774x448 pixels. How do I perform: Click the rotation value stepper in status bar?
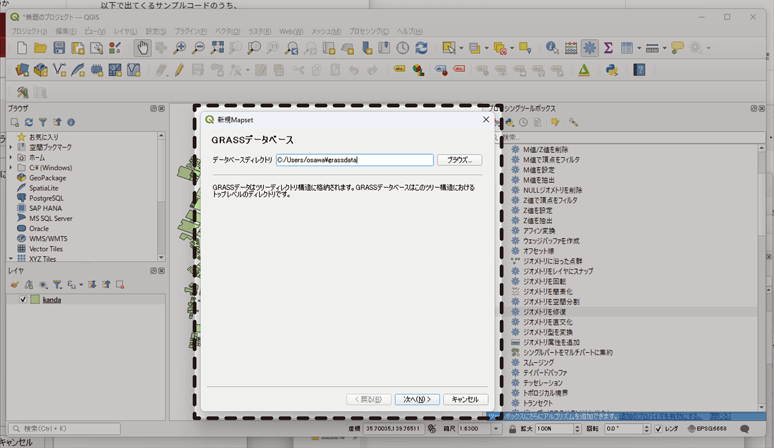(647, 429)
